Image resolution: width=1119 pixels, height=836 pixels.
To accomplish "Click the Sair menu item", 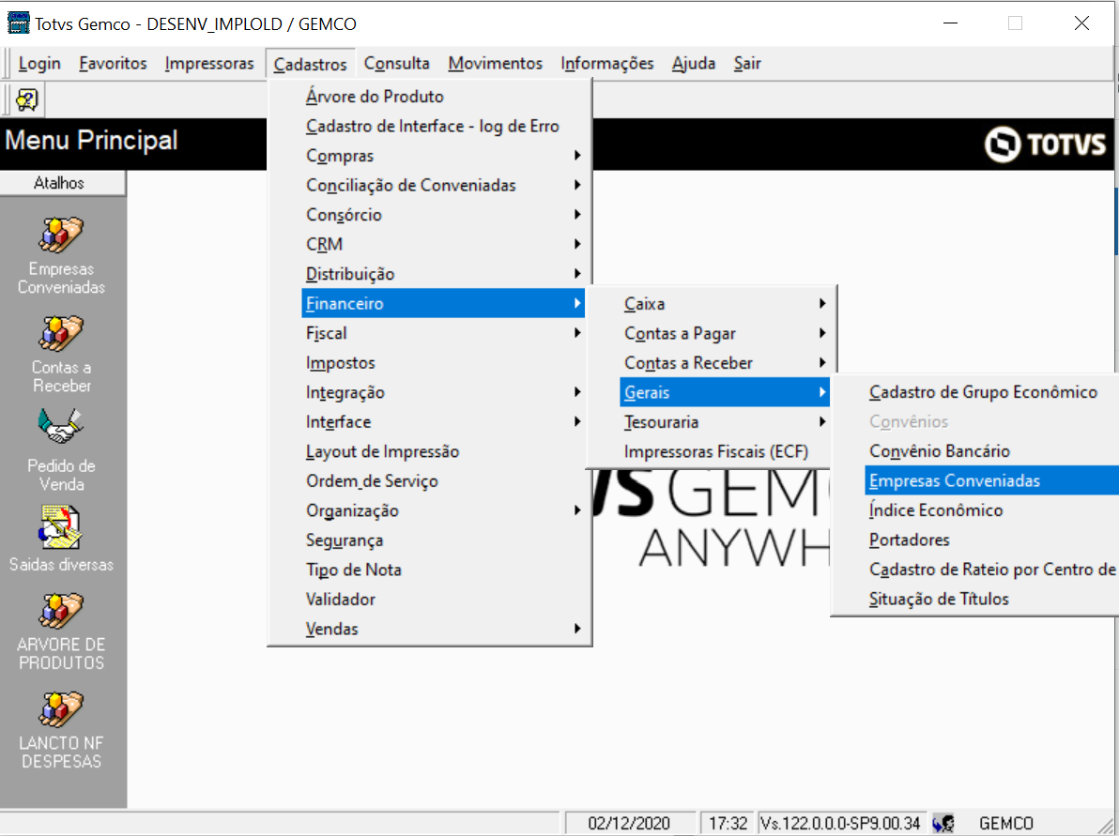I will (x=747, y=64).
